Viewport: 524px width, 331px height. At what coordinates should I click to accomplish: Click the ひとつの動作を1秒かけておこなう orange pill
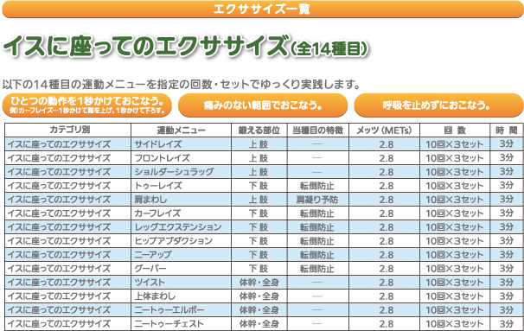point(86,105)
